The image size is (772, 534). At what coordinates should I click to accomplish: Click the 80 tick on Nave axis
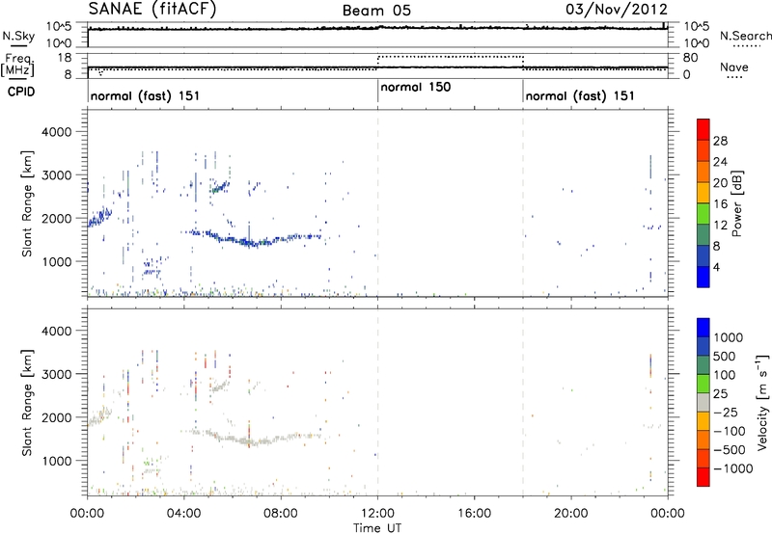pyautogui.click(x=690, y=58)
